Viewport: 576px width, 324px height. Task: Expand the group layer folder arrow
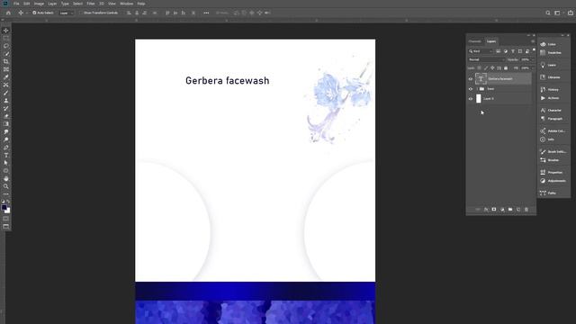click(x=477, y=89)
